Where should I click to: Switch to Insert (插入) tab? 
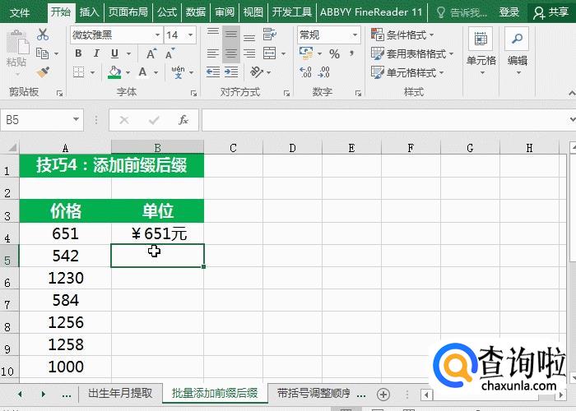click(89, 12)
